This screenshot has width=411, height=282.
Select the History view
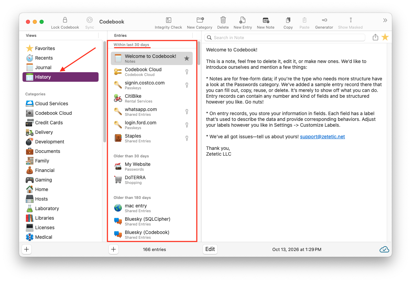(x=60, y=77)
